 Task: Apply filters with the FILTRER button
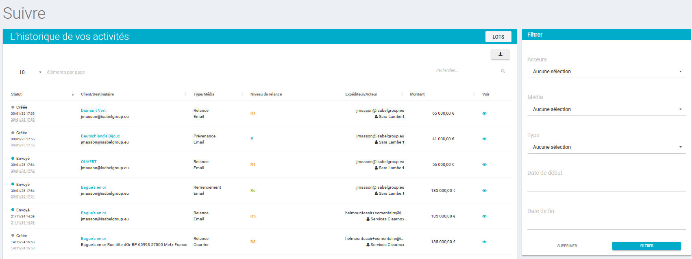(646, 246)
